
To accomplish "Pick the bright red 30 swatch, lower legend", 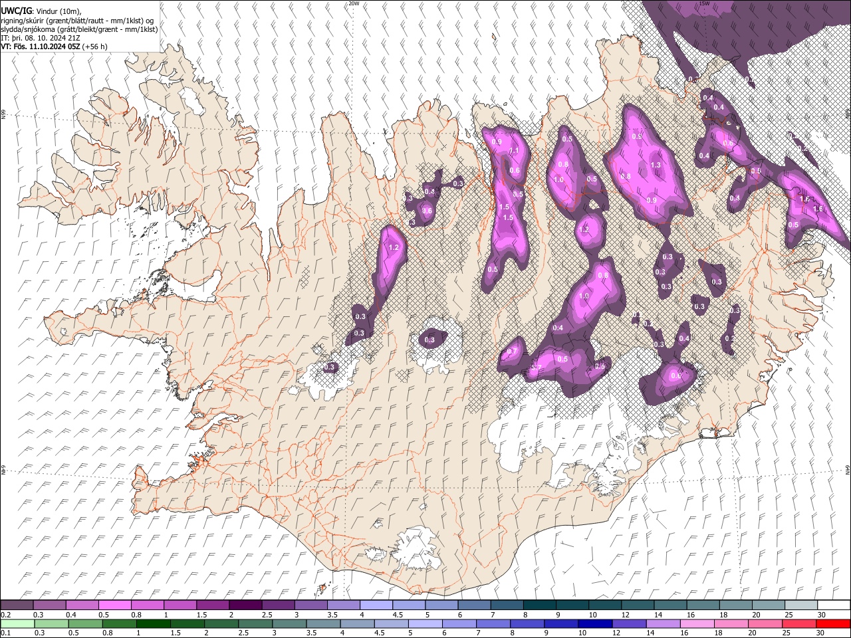I will coord(832,624).
